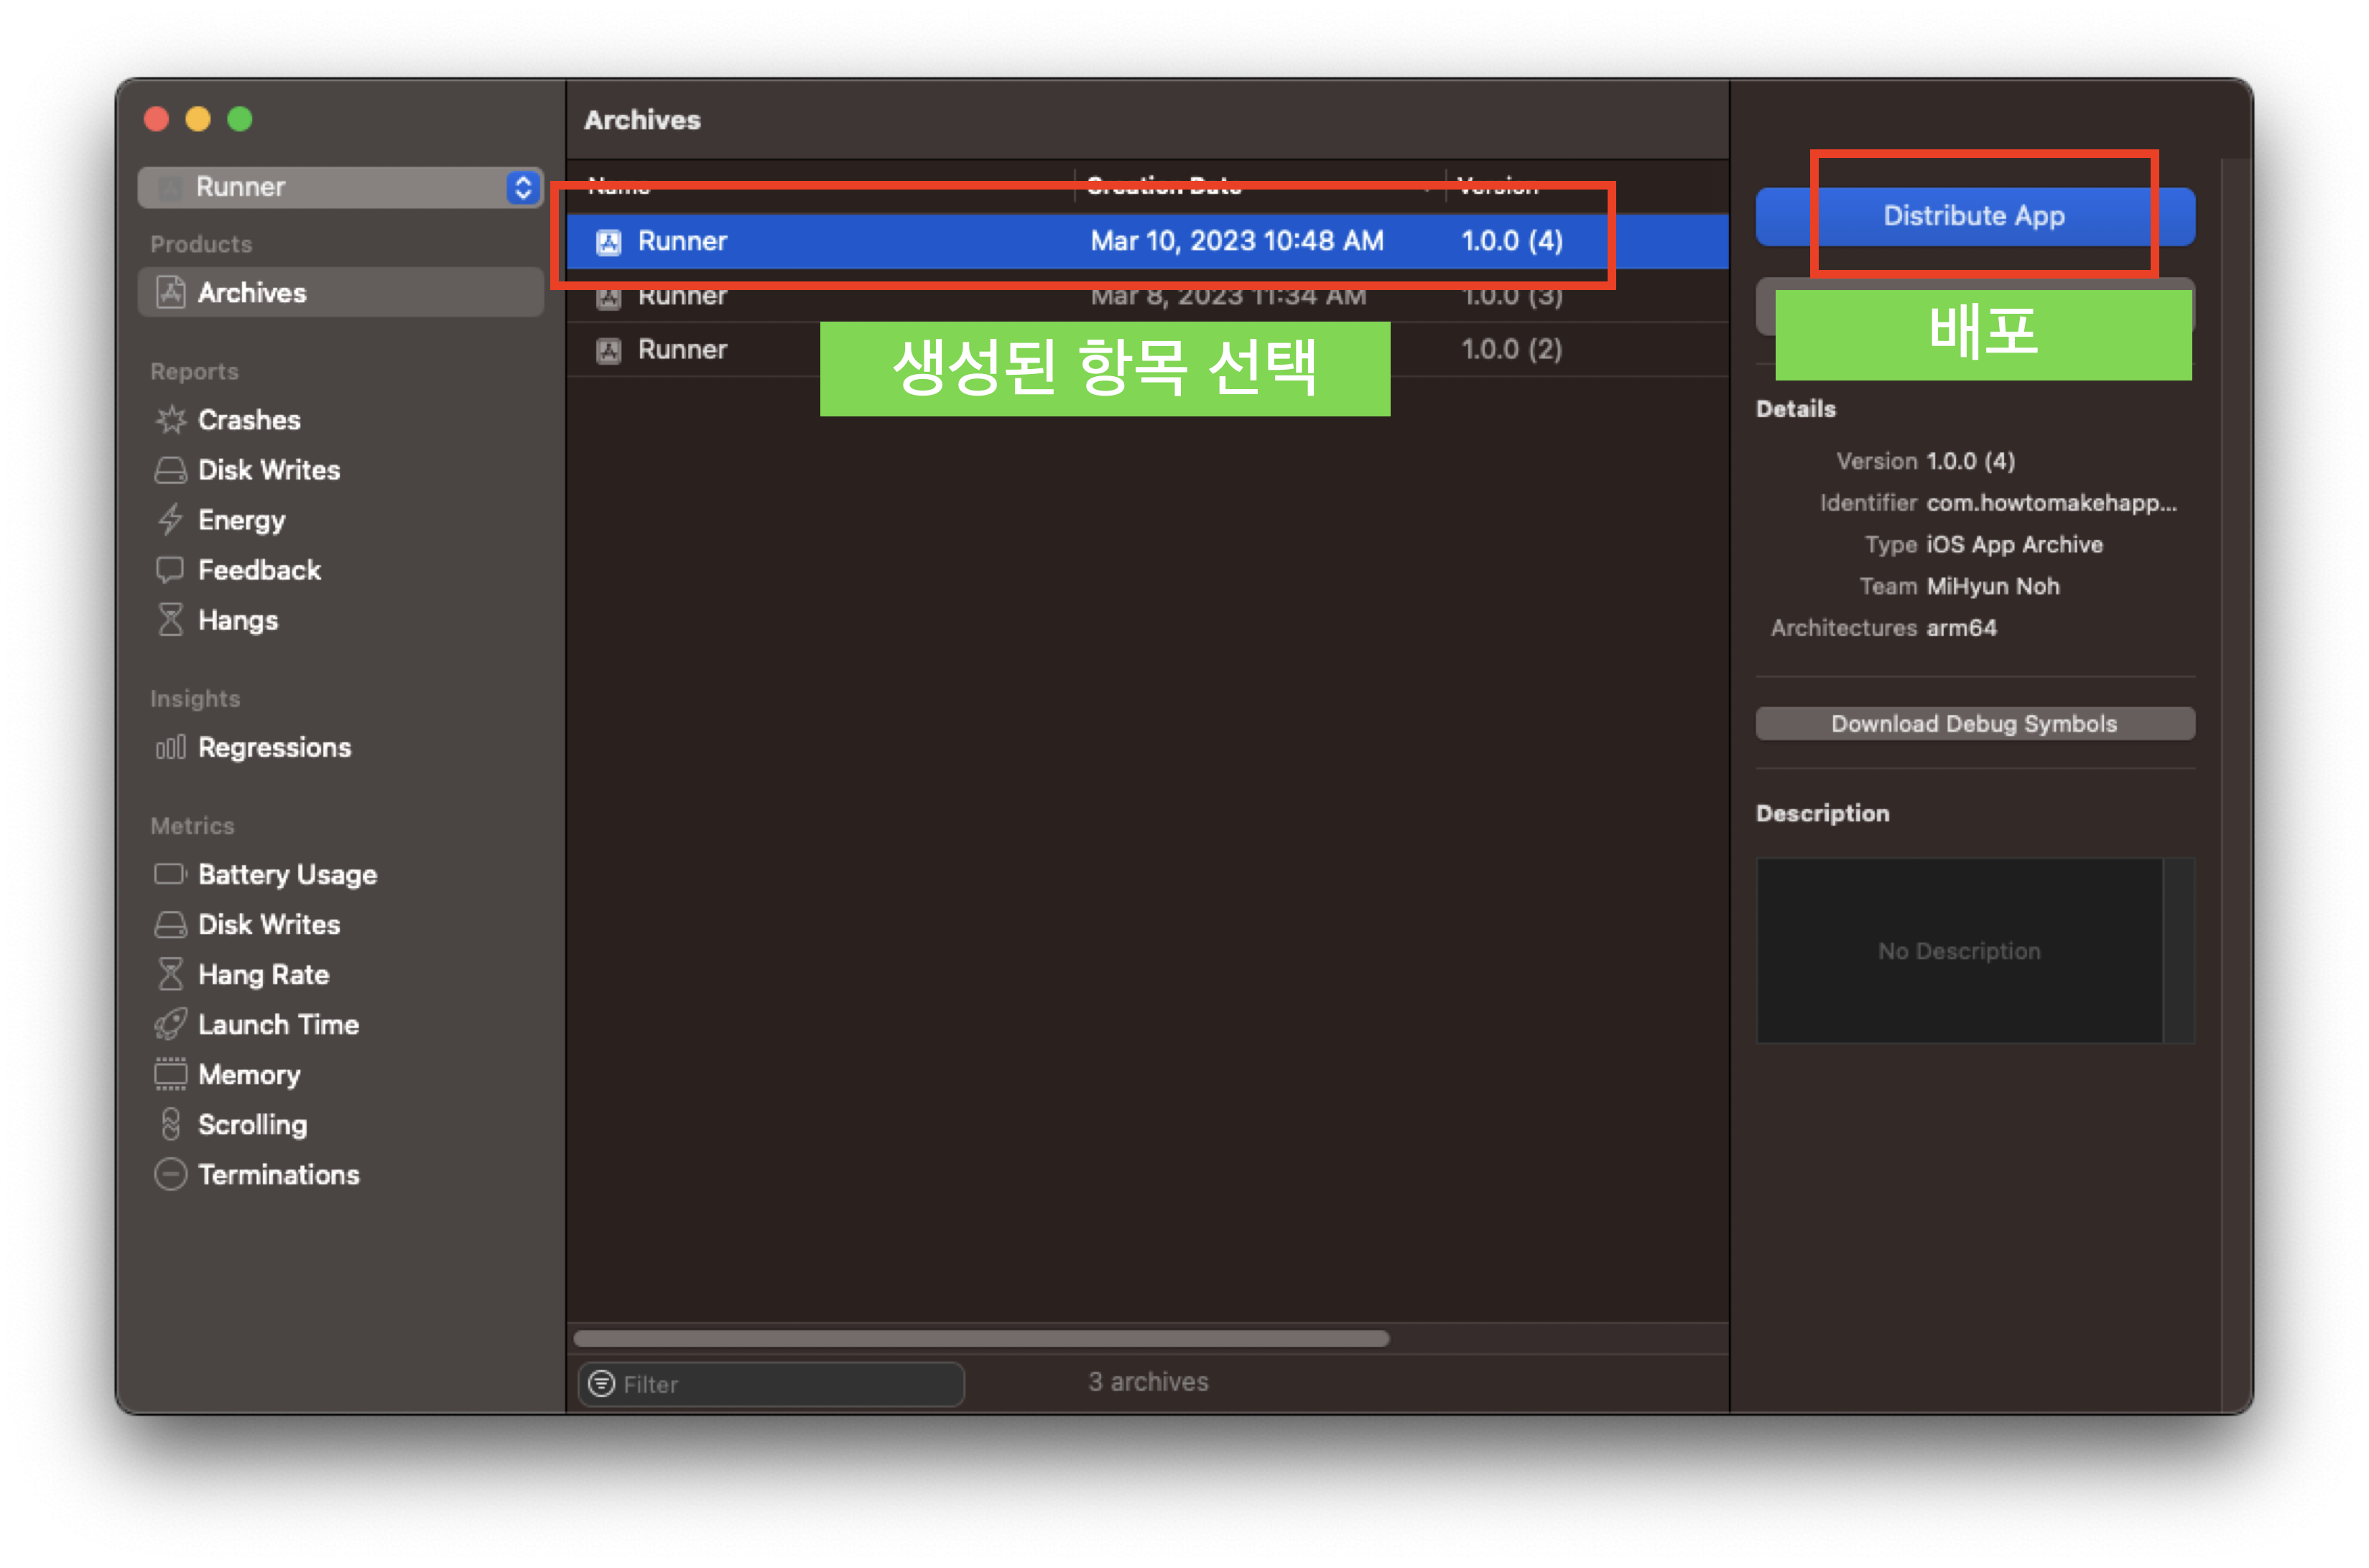Click the Distribute App button
This screenshot has width=2369, height=1568.
[x=1974, y=216]
